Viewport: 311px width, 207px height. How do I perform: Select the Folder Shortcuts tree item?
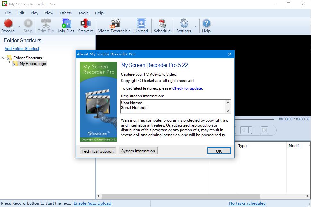28,58
